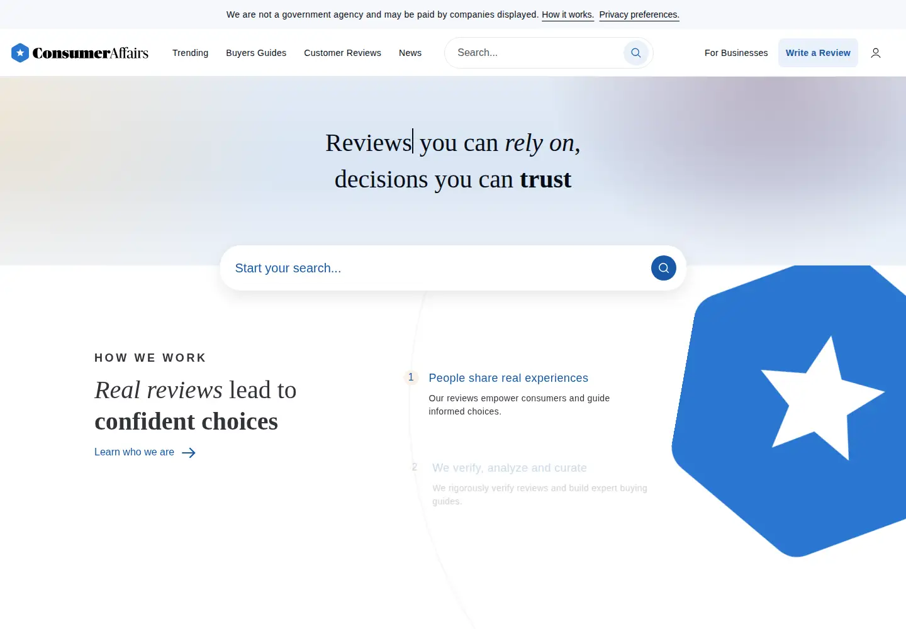The width and height of the screenshot is (906, 629).
Task: Open the user account profile icon
Action: tap(876, 53)
